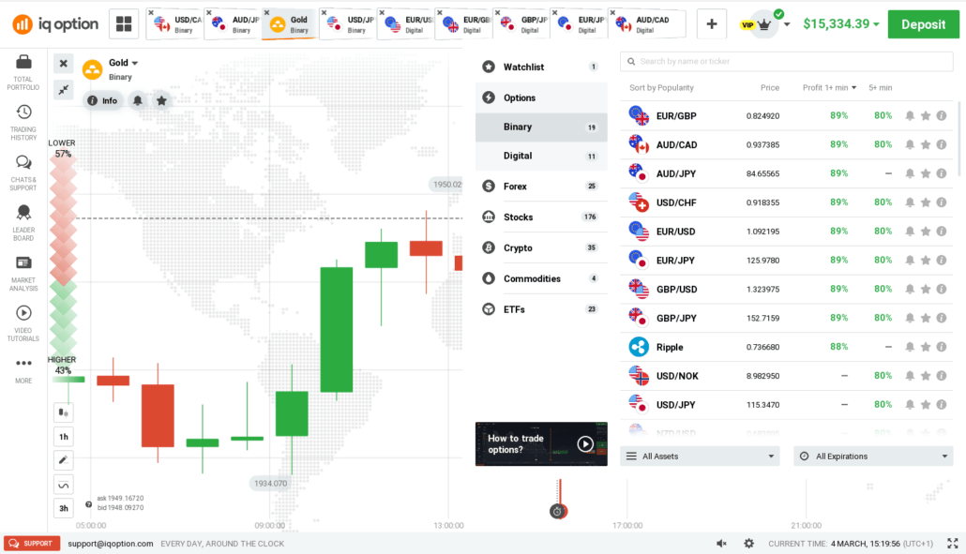
Task: Select the pencil drawing tool
Action: (x=63, y=460)
